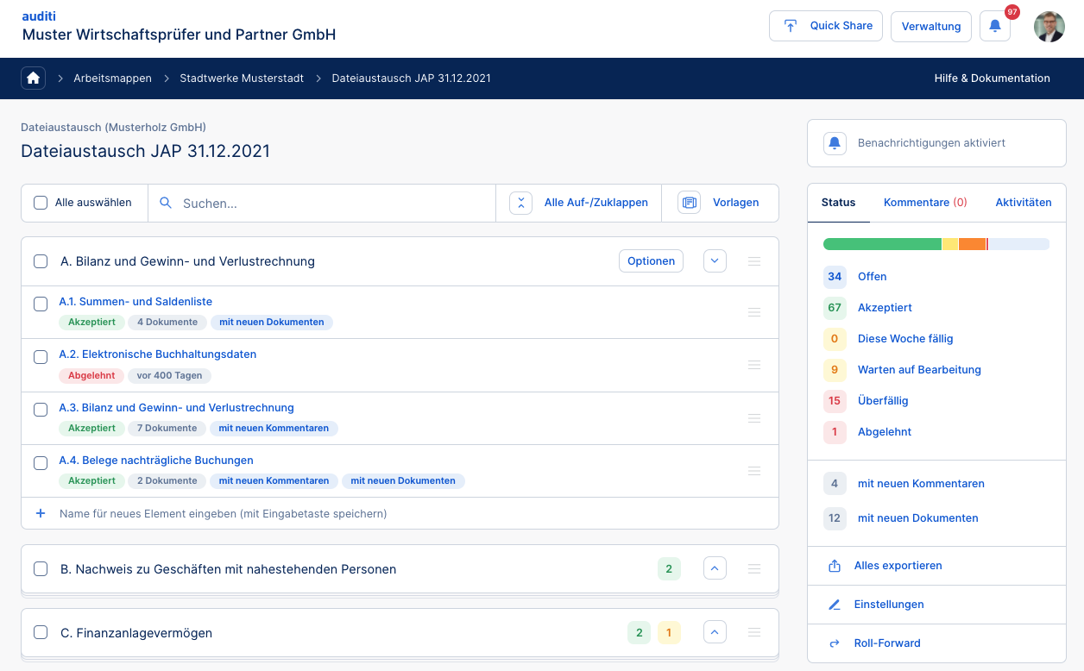Switch to the Kommentare tab
The height and width of the screenshot is (671, 1084).
click(924, 203)
